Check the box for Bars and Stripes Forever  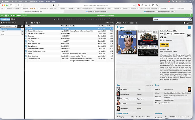pos(26,31)
